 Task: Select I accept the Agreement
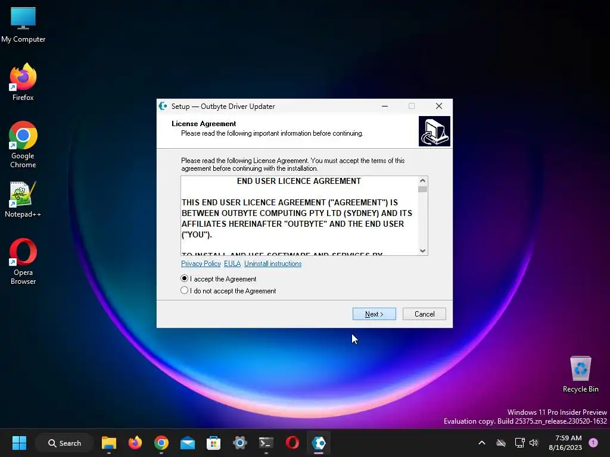coord(218,278)
